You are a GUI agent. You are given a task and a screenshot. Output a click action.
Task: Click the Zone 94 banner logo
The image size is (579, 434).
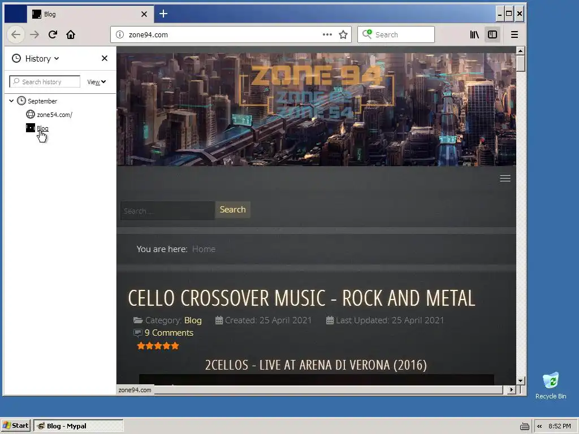[x=317, y=92]
